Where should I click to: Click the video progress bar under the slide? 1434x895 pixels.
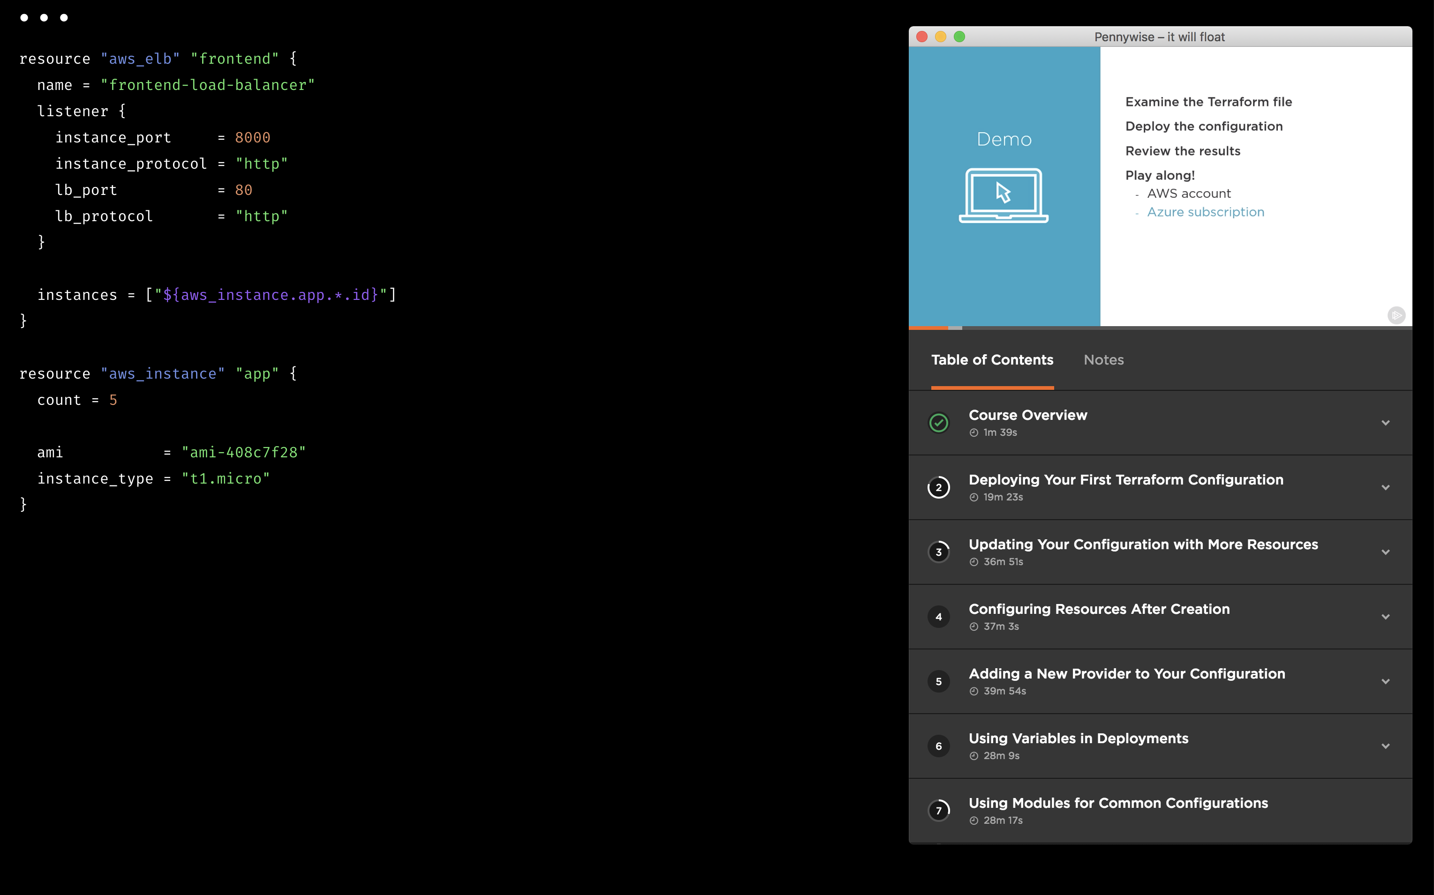click(x=1160, y=328)
